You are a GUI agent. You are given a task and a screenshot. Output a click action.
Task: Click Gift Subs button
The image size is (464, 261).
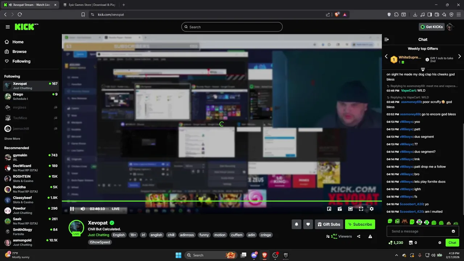click(329, 224)
